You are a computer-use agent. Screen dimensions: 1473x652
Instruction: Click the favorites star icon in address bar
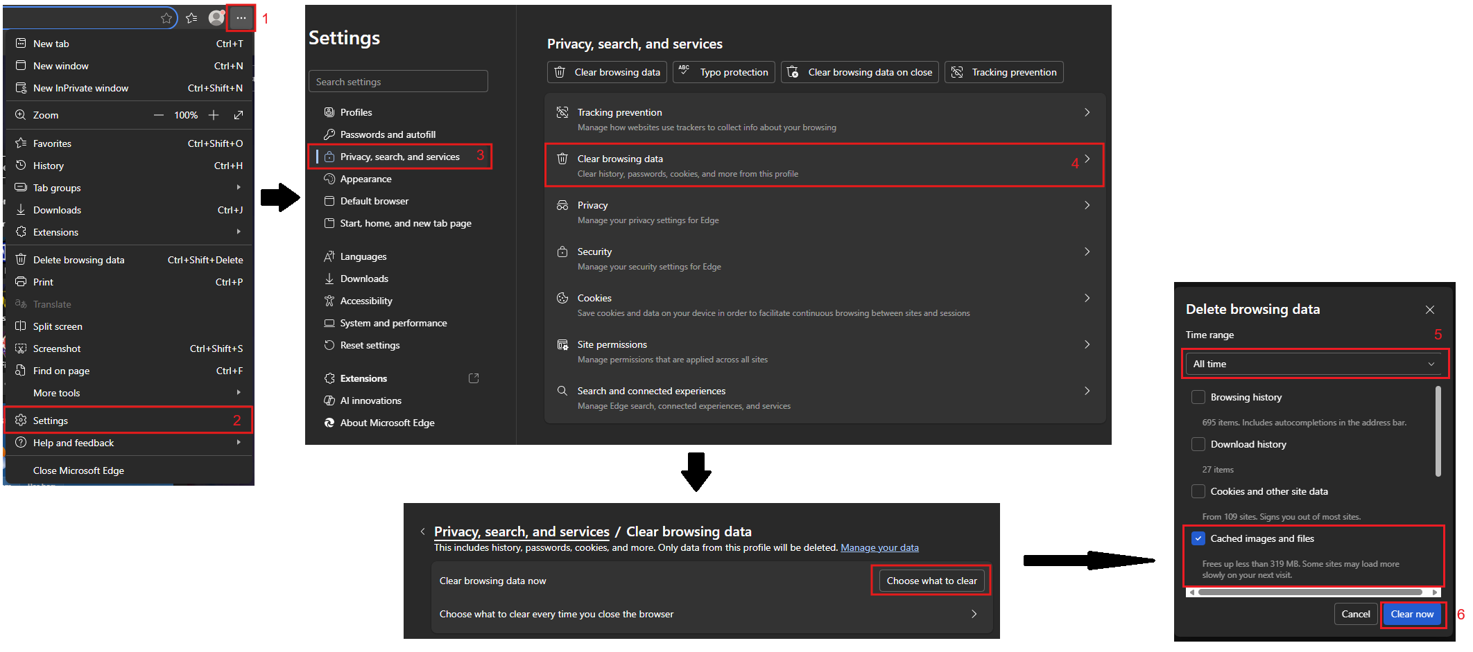(166, 18)
